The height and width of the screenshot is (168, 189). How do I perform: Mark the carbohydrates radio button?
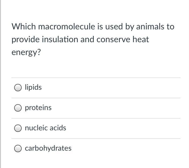click(x=18, y=149)
